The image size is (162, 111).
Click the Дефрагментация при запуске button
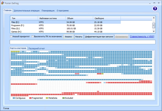click(99, 37)
